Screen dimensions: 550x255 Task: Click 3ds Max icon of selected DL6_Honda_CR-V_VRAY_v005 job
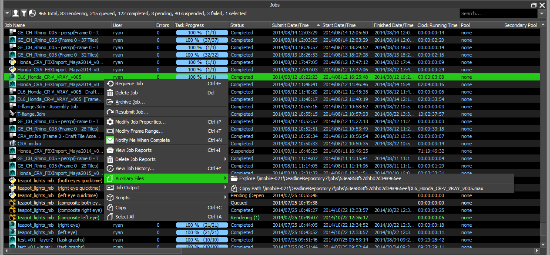[13, 77]
